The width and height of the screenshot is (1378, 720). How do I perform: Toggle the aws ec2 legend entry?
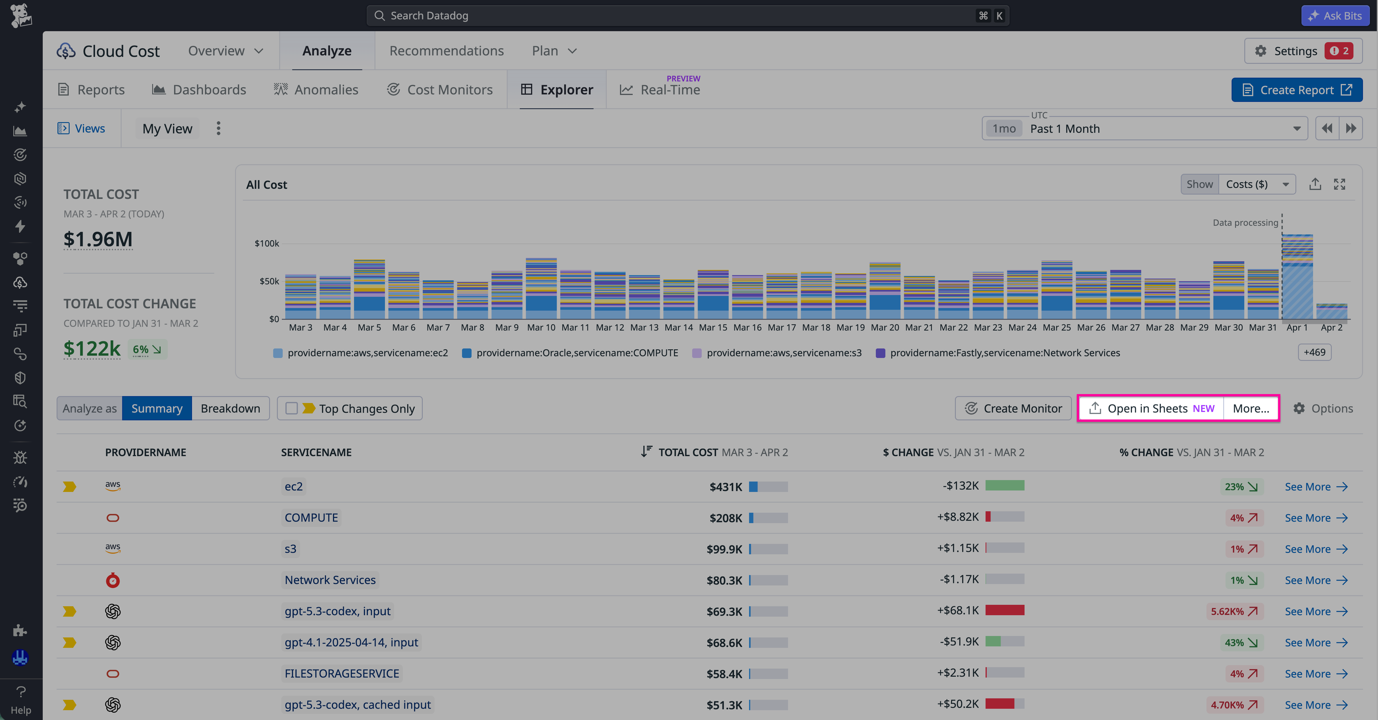point(361,352)
